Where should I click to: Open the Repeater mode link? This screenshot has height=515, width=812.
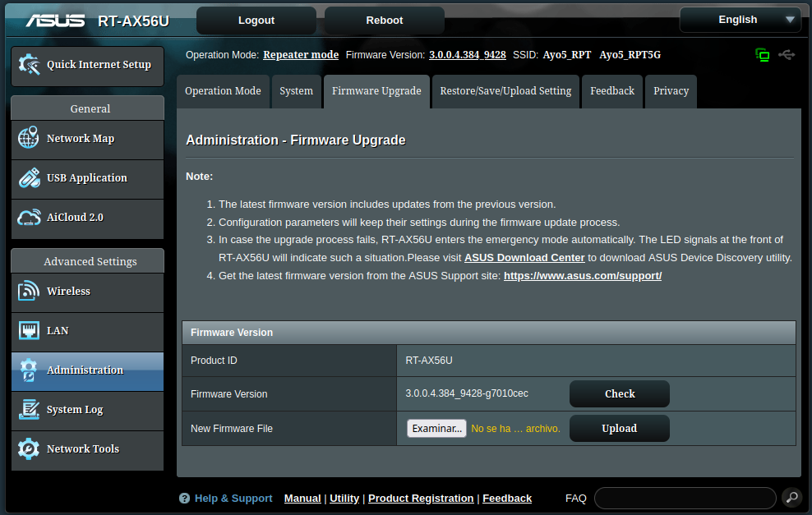[301, 55]
